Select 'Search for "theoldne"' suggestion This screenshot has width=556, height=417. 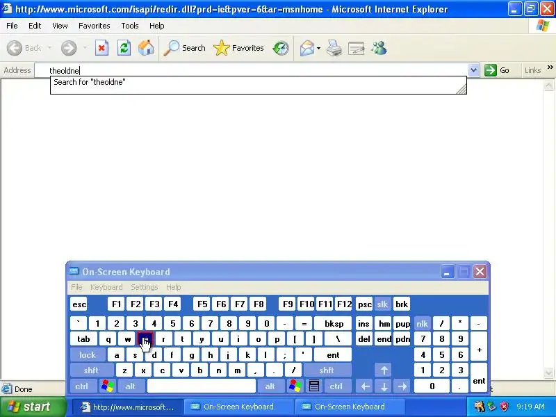tap(258, 82)
